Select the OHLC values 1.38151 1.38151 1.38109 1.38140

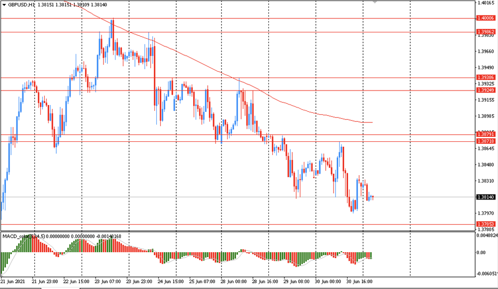click(x=72, y=5)
